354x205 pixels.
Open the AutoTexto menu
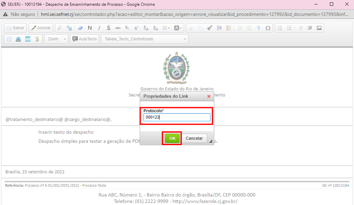point(85,39)
